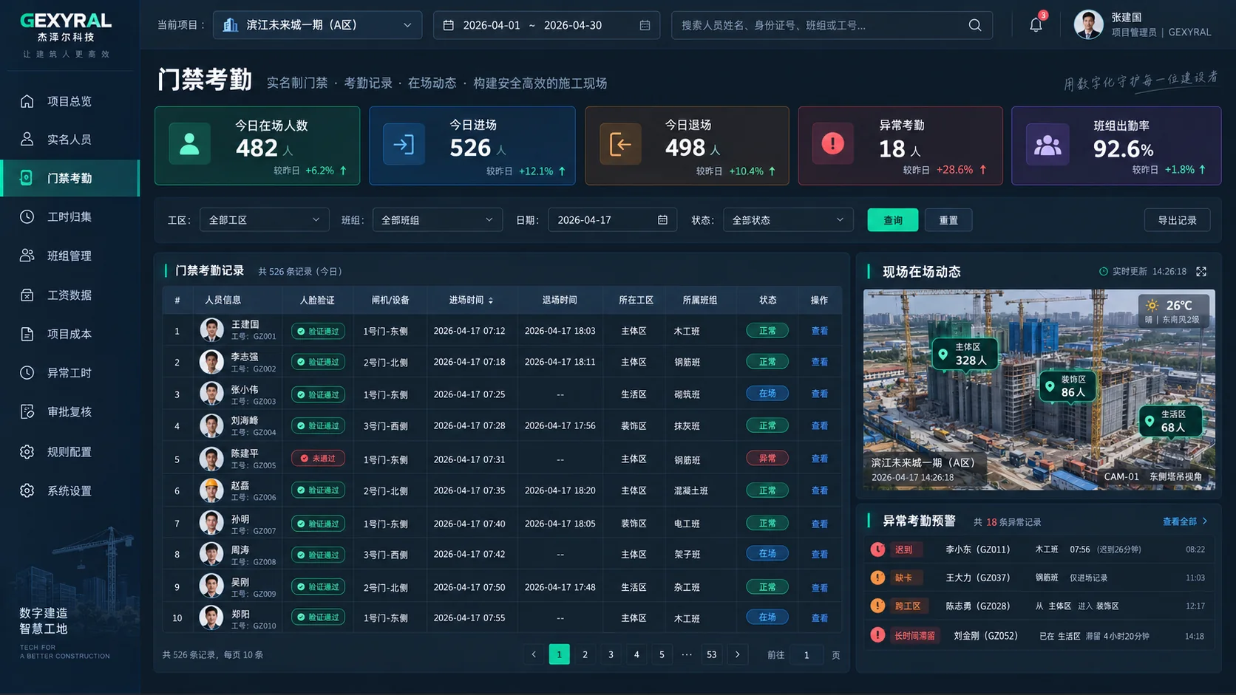This screenshot has height=695, width=1236.
Task: Click the 班组出勤率 group icon
Action: pos(1047,145)
